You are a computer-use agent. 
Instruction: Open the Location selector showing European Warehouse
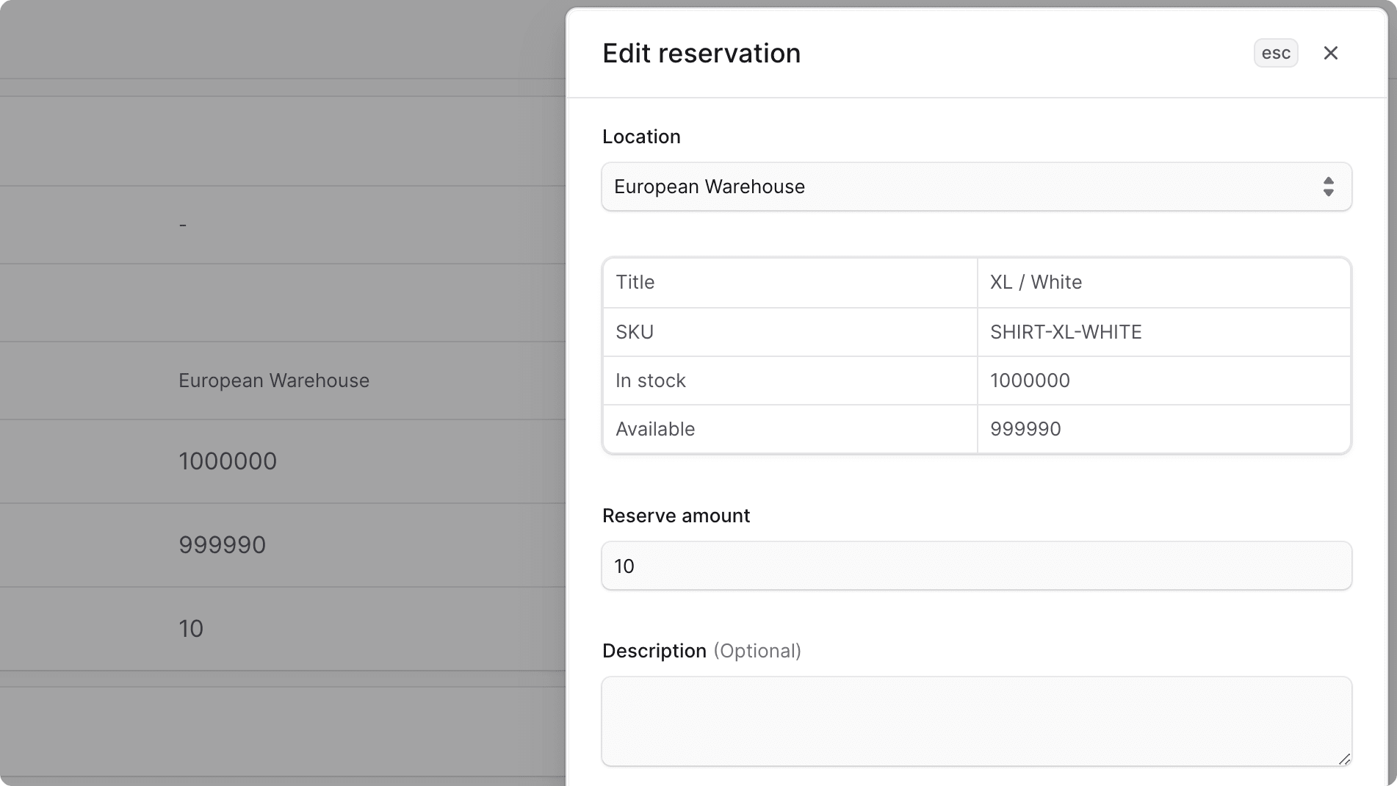click(x=975, y=187)
